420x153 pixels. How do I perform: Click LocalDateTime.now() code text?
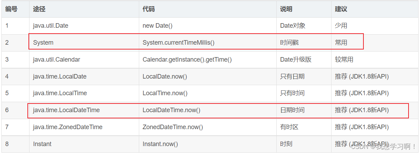171,110
